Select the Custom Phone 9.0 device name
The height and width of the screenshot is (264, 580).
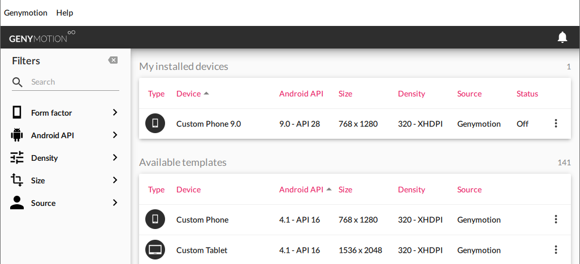pos(209,124)
